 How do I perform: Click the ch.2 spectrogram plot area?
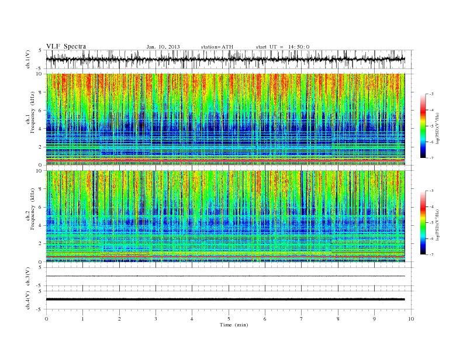[226, 216]
